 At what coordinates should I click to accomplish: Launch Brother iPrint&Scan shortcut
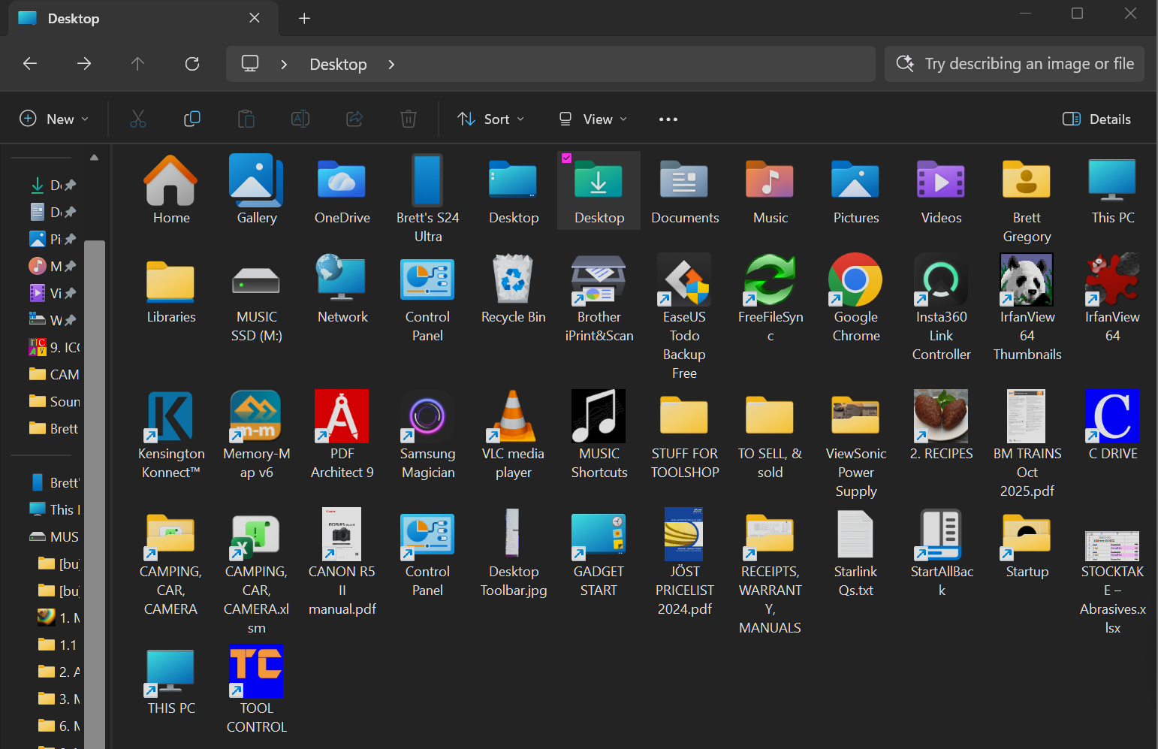(599, 280)
